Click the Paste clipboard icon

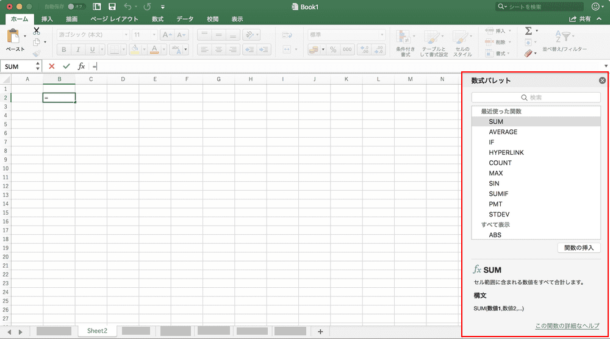pyautogui.click(x=13, y=37)
